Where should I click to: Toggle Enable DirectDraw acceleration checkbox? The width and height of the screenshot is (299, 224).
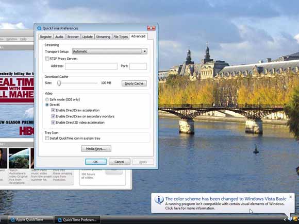click(53, 110)
